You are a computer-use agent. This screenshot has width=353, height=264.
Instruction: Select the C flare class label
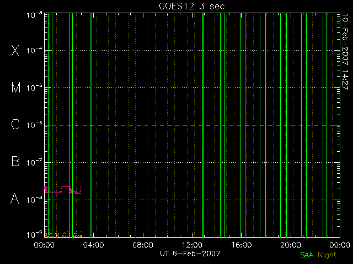tap(15, 125)
